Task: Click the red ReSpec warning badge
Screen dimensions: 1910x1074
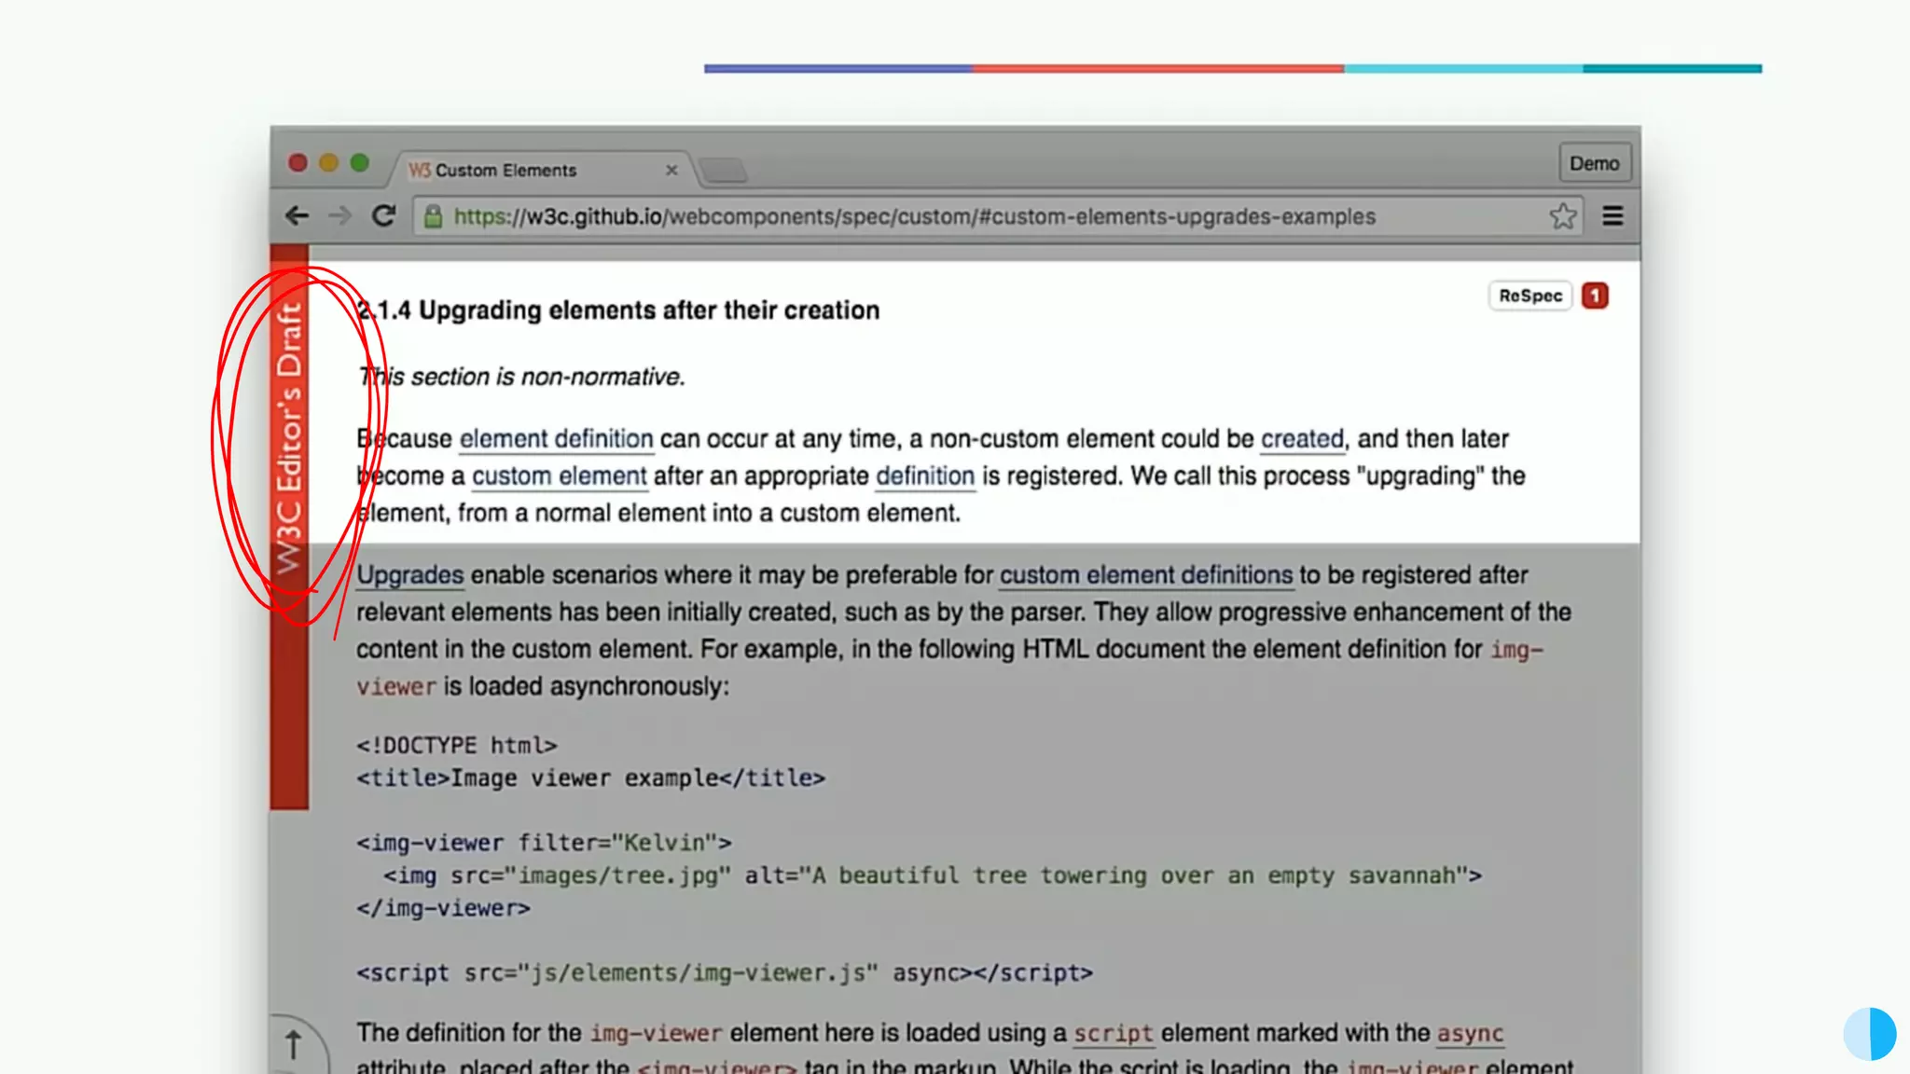Action: (1595, 296)
